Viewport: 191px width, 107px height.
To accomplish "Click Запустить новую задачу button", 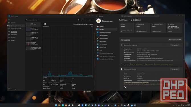I will pyautogui.click(x=84, y=20).
